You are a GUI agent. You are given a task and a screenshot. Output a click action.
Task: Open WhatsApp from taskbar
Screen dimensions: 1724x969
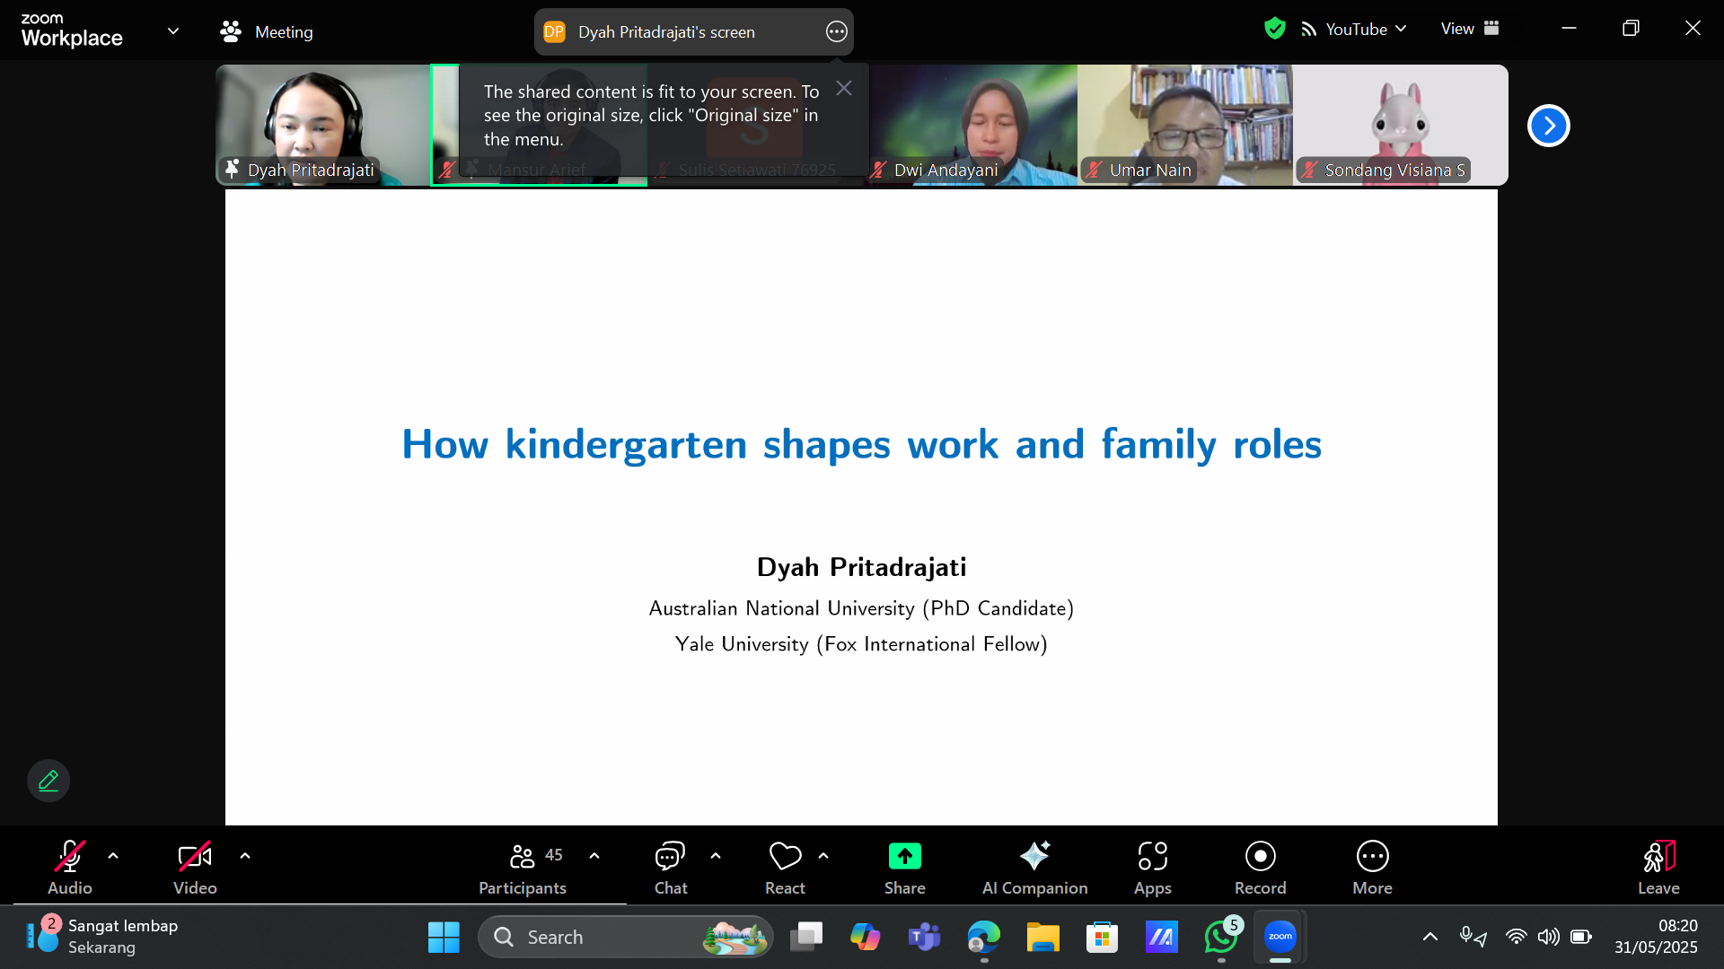(x=1220, y=937)
